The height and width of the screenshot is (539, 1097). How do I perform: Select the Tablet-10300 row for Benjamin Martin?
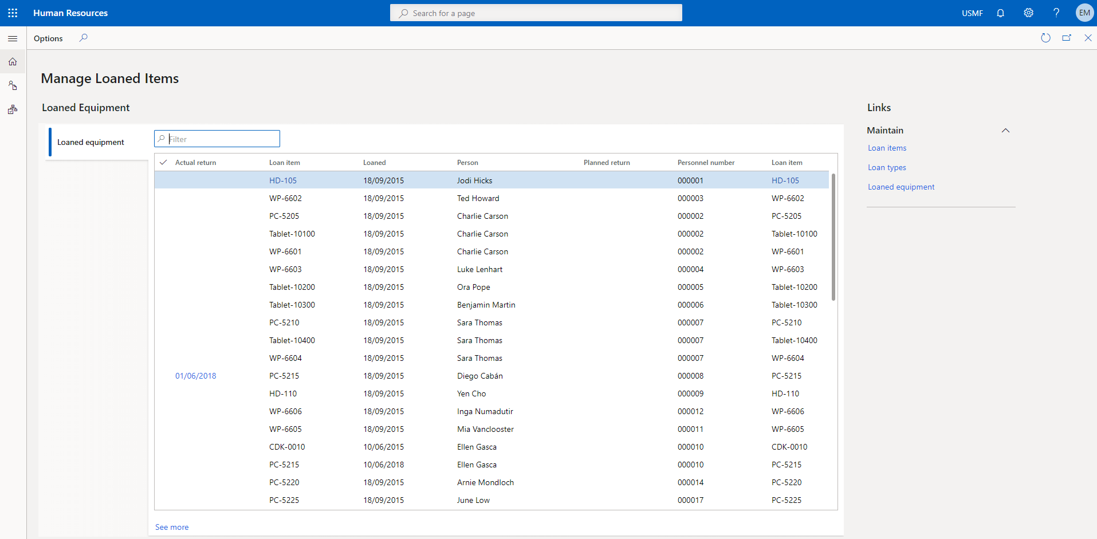[486, 304]
